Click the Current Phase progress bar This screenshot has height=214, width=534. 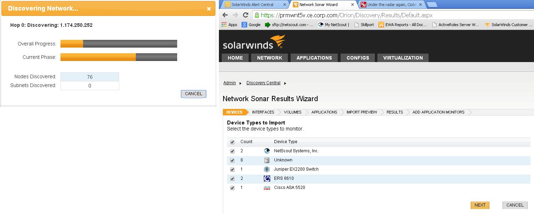(119, 57)
